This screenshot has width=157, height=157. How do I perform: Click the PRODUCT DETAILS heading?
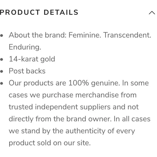39,12
